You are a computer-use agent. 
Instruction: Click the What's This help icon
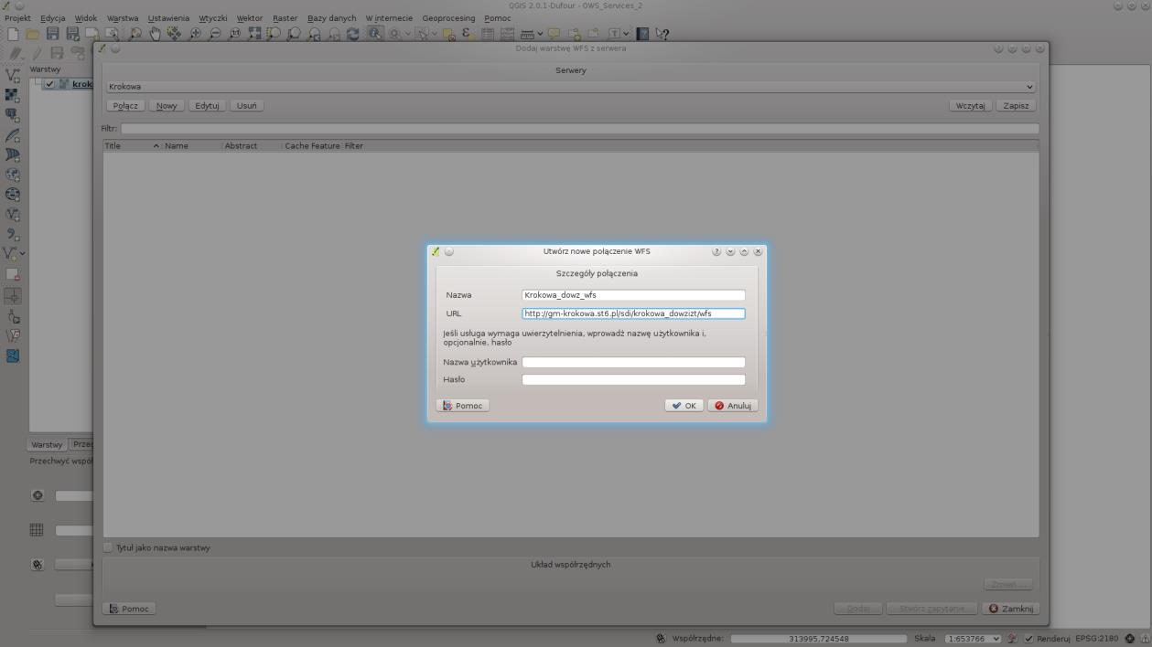pyautogui.click(x=662, y=34)
